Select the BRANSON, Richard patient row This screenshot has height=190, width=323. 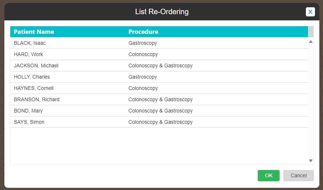(159, 99)
